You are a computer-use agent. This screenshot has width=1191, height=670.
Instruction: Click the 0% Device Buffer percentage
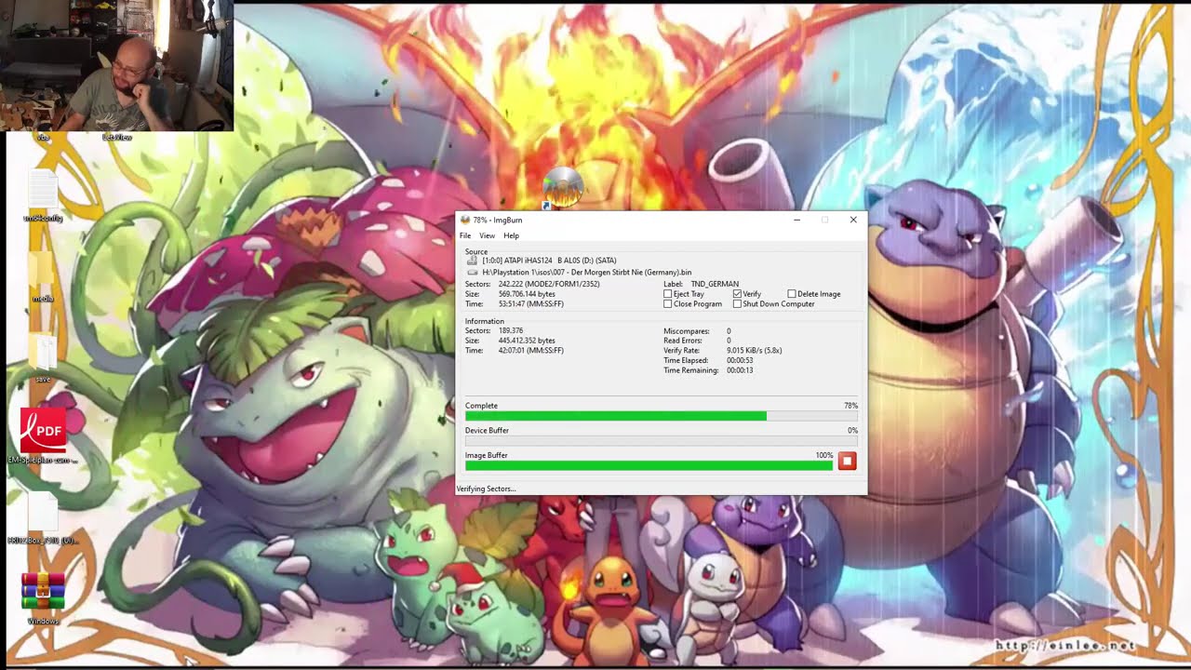point(852,431)
